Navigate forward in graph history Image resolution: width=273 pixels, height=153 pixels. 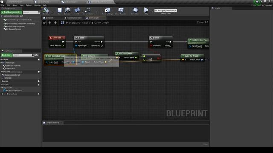pyautogui.click(x=55, y=23)
